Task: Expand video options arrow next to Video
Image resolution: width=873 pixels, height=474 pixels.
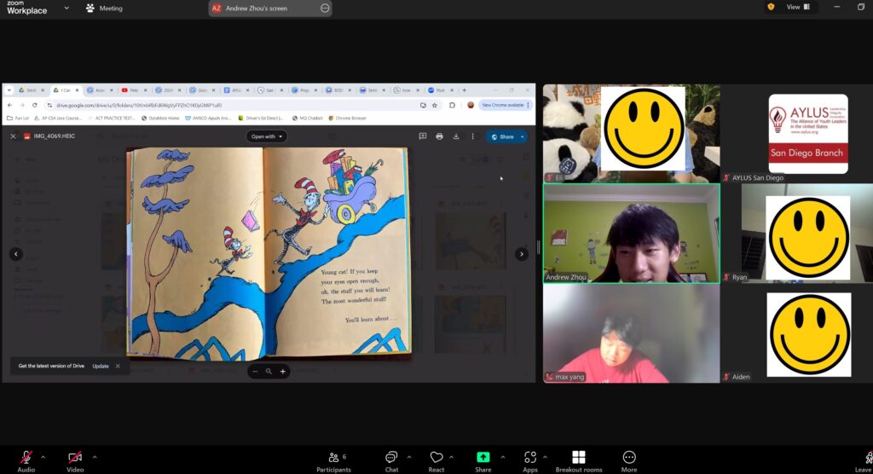Action: [x=95, y=457]
